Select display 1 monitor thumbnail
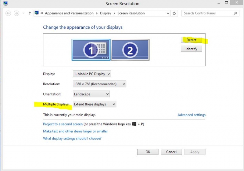244x171 pixels. click(x=91, y=50)
